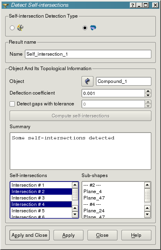Click Self-intersections list scroll up arrow
161x250 pixels.
(75, 185)
